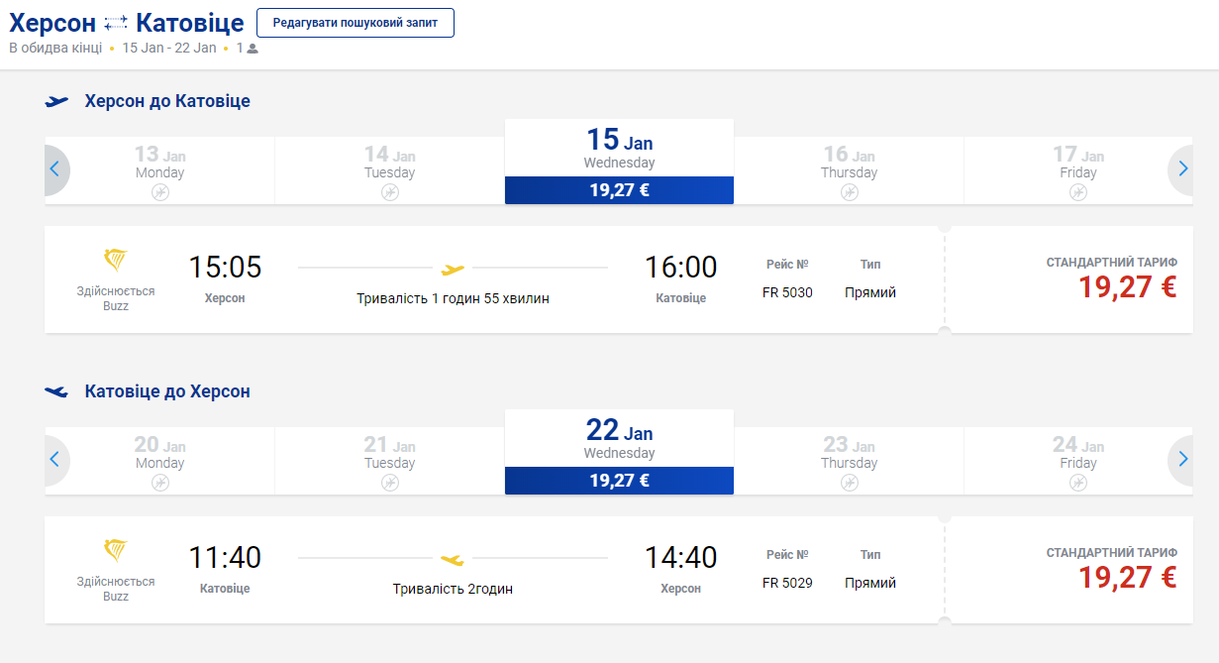Screen dimensions: 1219x663
Task: Click the yellow plane on the 15:05 flight duration line
Action: 453,269
